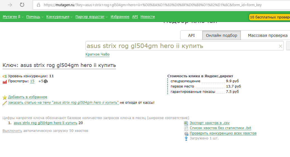Screen dimensions: 290x157
Task: Select the Онлайн подбор tab
Action: click(222, 35)
